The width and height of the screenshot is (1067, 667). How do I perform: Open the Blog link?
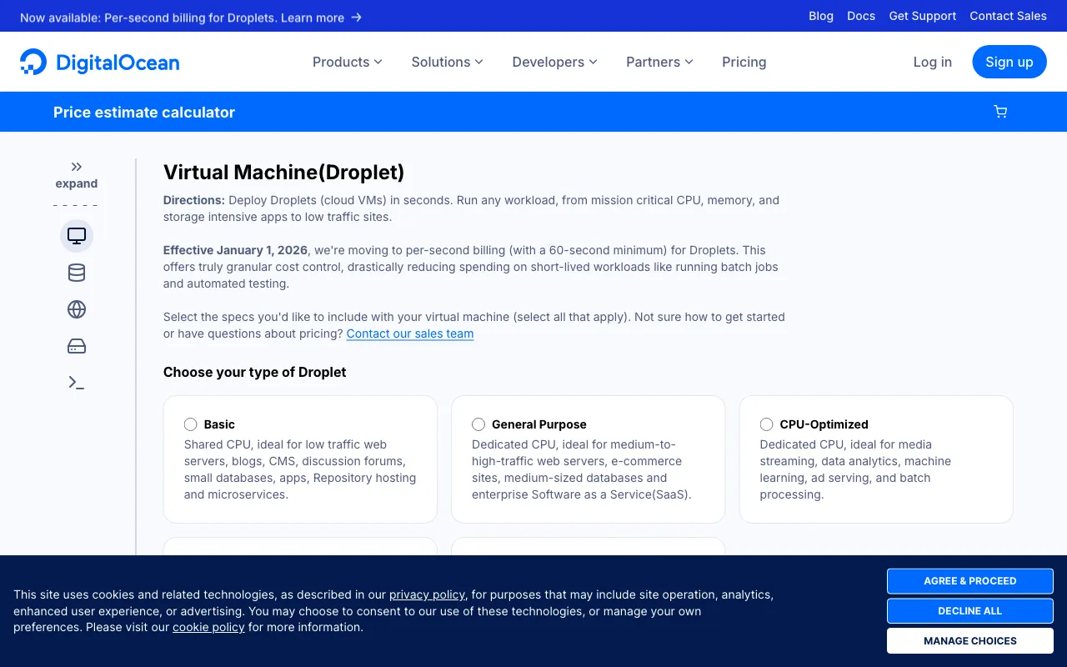(x=821, y=16)
